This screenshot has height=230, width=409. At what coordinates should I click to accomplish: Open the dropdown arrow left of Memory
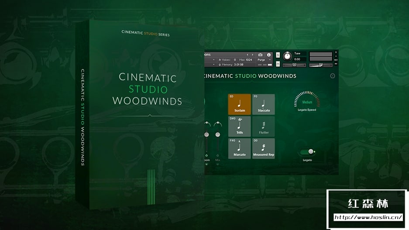point(213,65)
